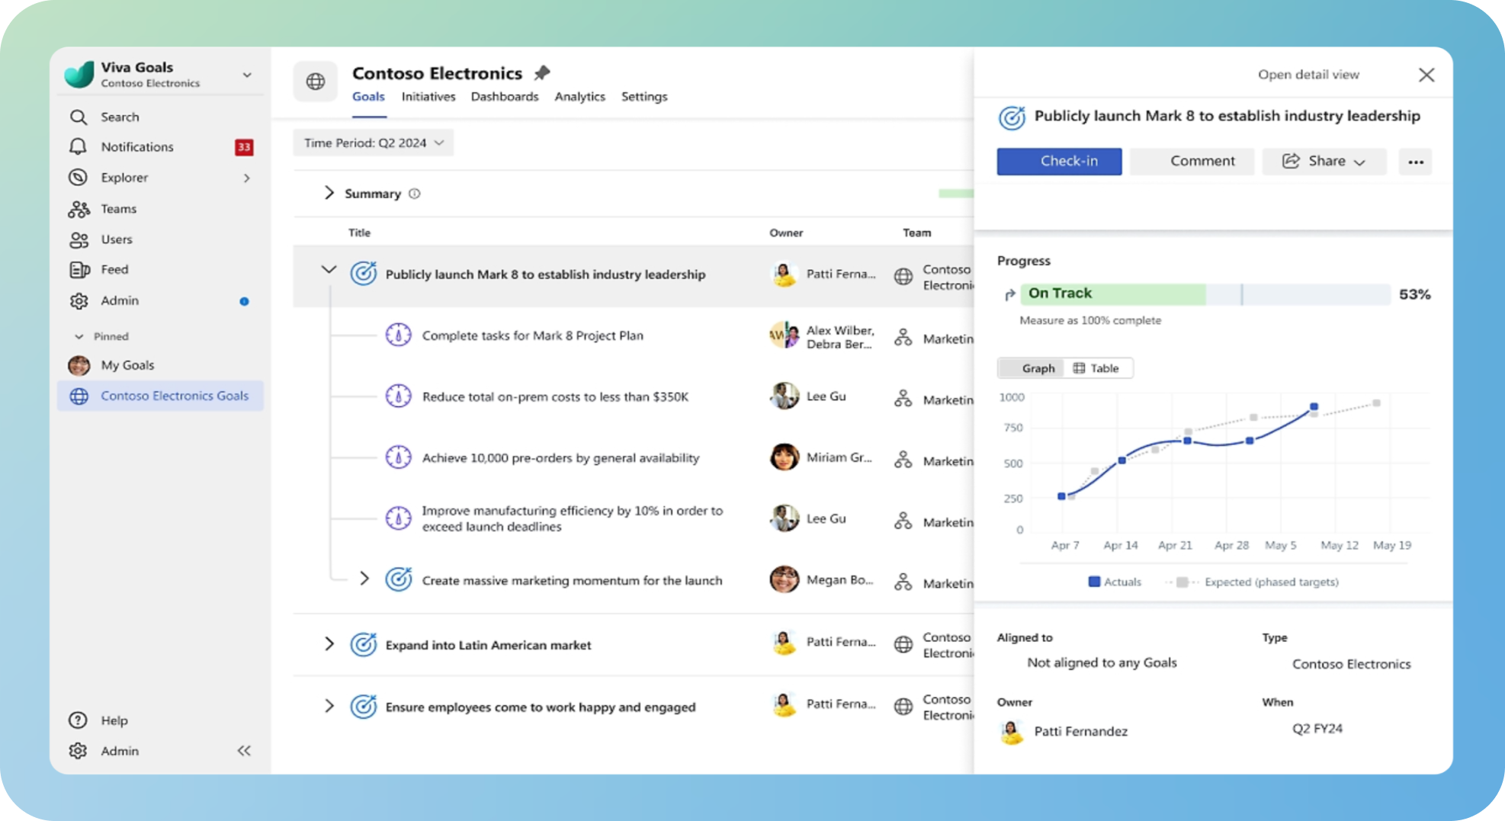
Task: Click the Check-in button
Action: pos(1059,161)
